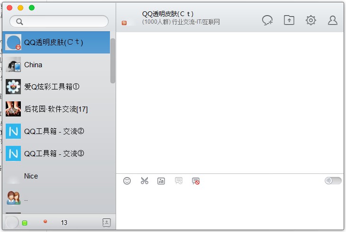Open the conversation named '..' with two-people avatar
Screen dimensions: 346x232
[x=56, y=198]
